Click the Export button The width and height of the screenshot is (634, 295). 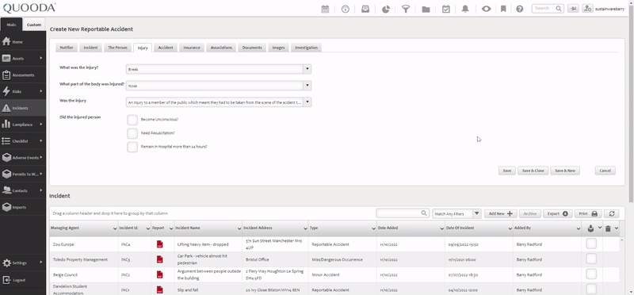557,213
